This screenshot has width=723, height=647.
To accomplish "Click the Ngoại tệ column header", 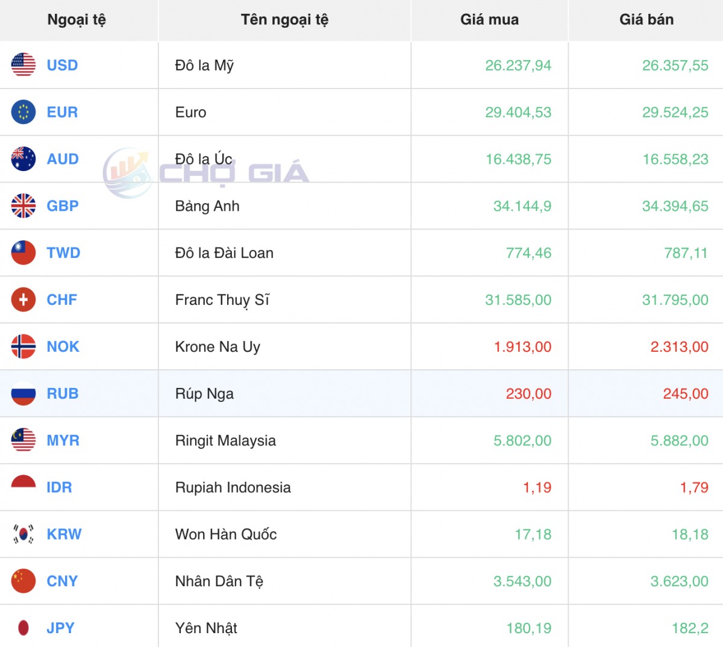I will [x=77, y=20].
